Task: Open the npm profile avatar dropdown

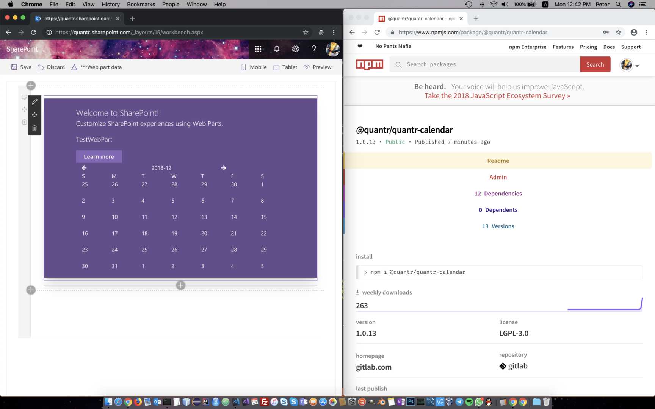Action: 627,65
